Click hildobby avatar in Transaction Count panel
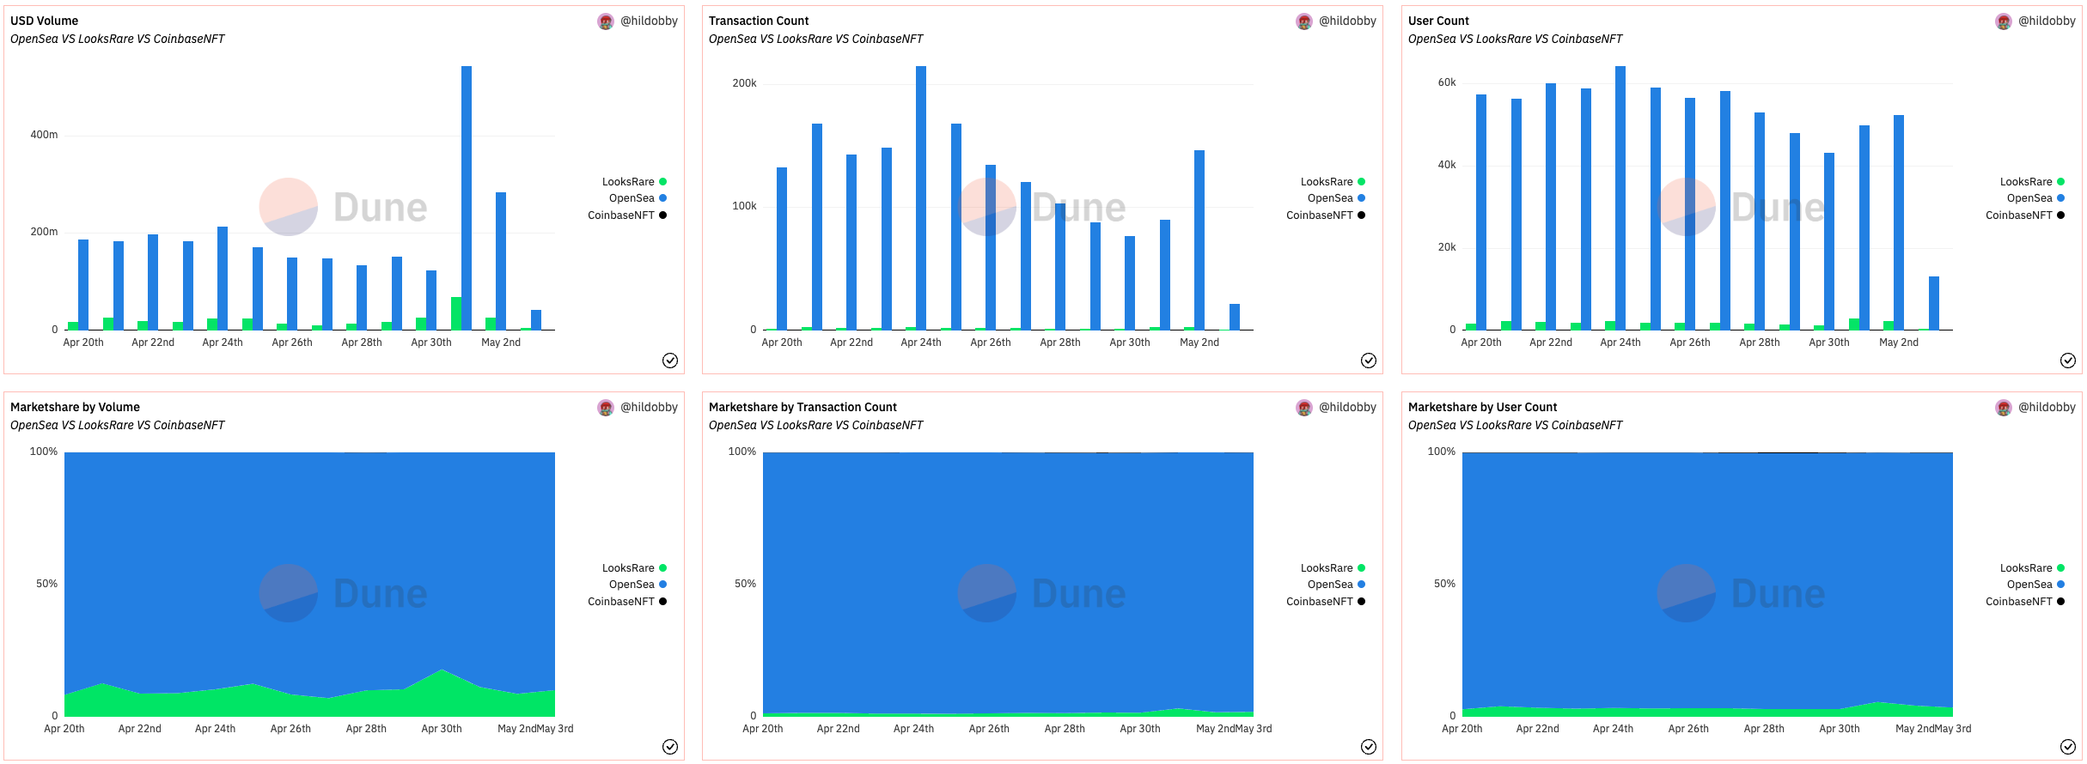The image size is (2087, 764). point(1304,21)
